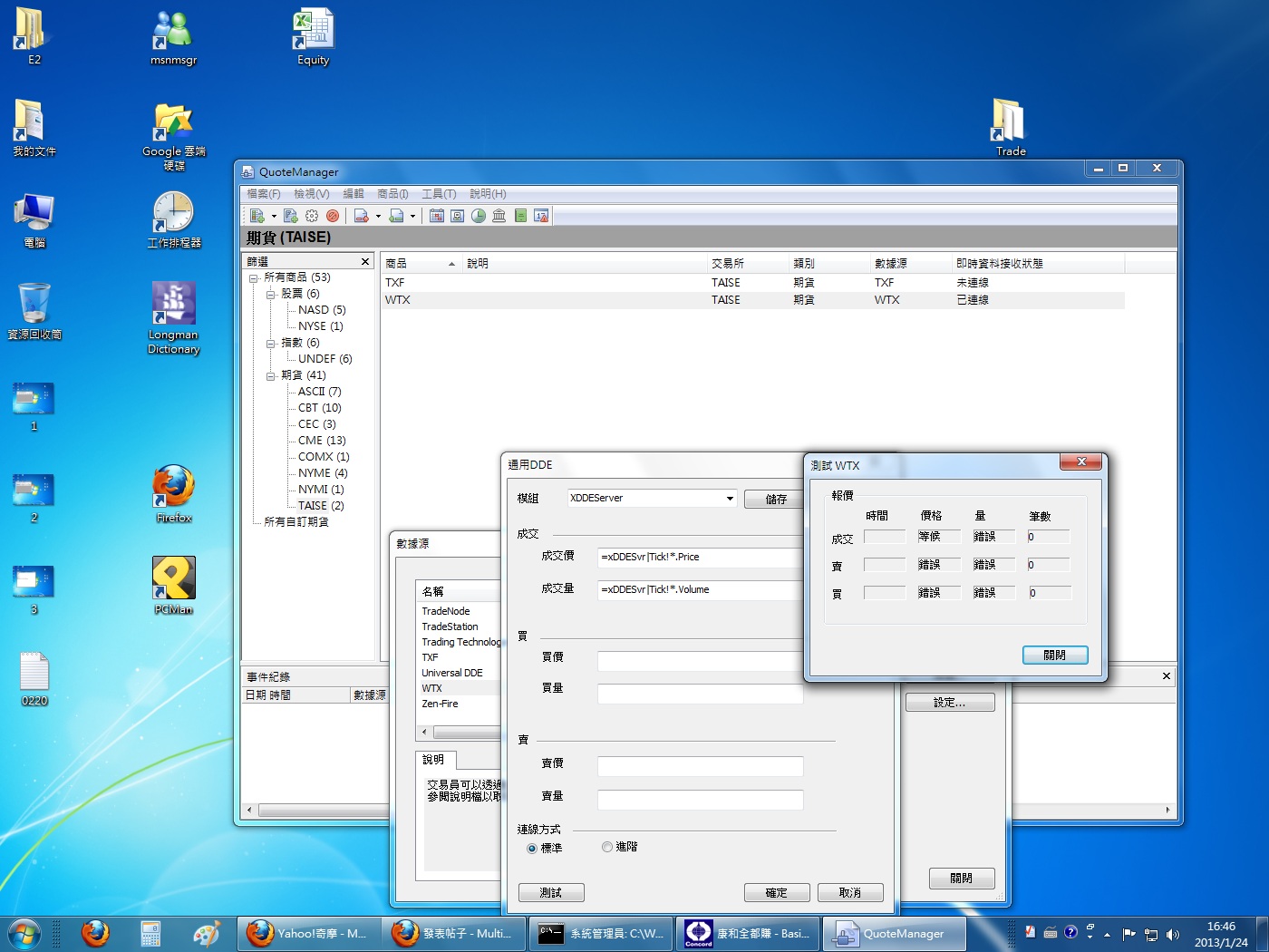Click 確定 in the 通用DDE dialog

click(777, 893)
